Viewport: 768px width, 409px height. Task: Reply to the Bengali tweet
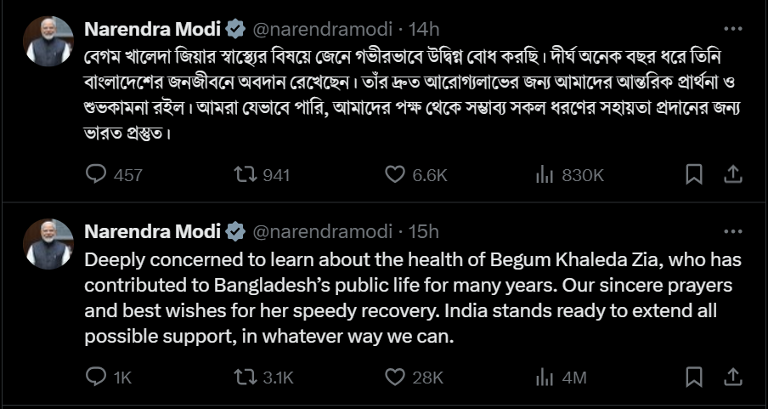tap(98, 174)
